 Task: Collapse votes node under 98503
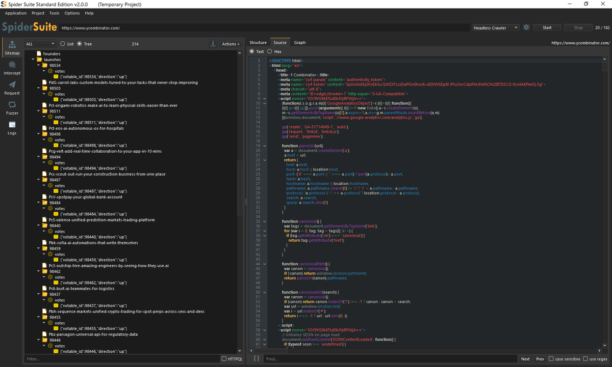[x=44, y=94]
